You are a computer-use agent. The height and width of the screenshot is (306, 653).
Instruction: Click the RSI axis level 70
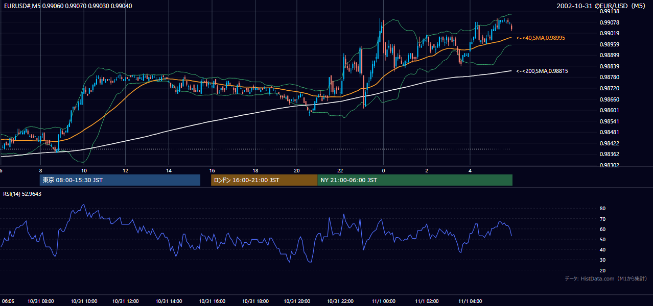tap(602, 219)
